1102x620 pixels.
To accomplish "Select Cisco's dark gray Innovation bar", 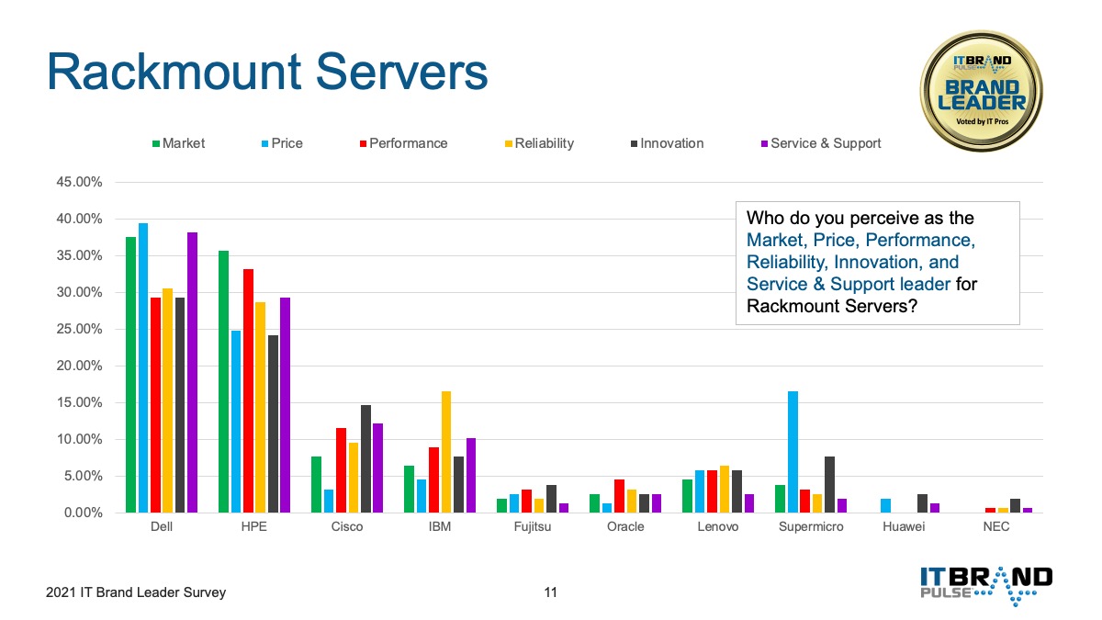I will [x=365, y=458].
